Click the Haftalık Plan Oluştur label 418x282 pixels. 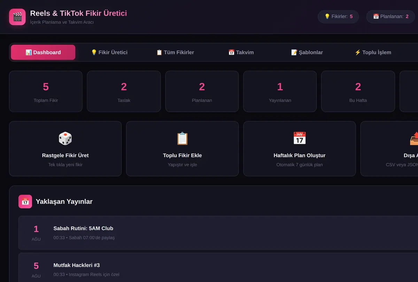299,155
